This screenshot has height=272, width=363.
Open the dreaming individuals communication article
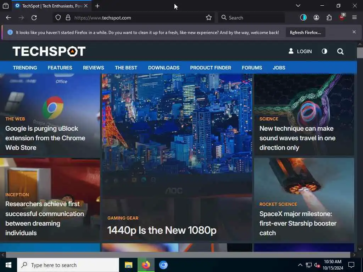pos(44,218)
